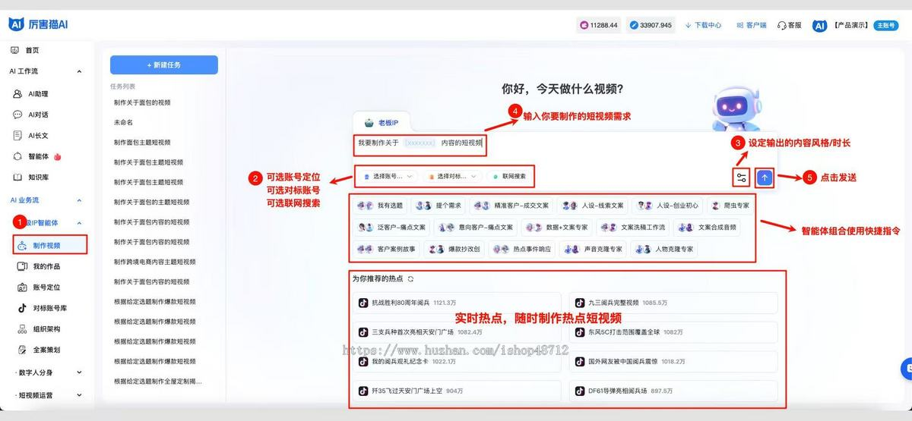This screenshot has height=421, width=912.
Task: Open hot topic DF61导弹亮相阅兵场
Action: pyautogui.click(x=673, y=391)
